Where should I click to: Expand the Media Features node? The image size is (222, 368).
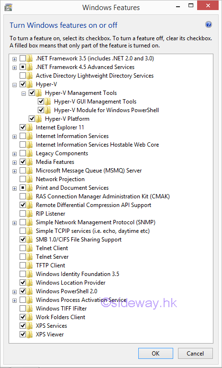coord(14,162)
